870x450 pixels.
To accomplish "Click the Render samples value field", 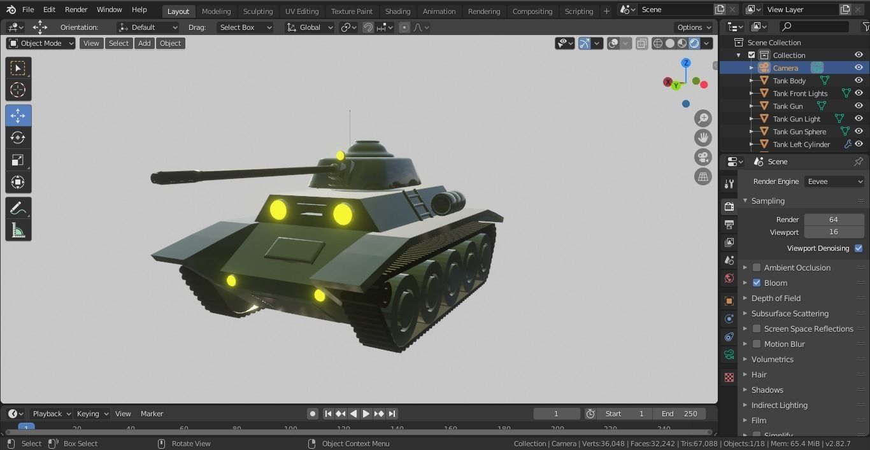I will [834, 219].
